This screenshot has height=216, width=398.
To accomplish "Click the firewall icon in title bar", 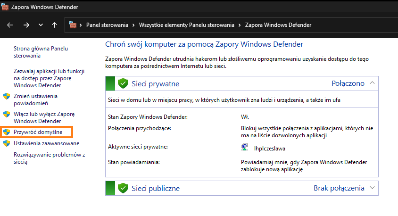I will coord(5,7).
